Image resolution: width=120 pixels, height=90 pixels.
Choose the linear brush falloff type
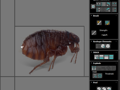[94, 32]
